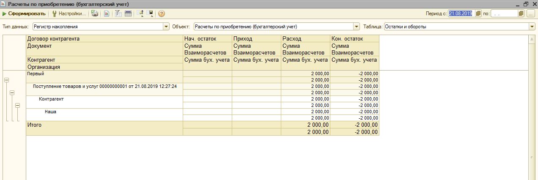Click the restore settings icon with up arrow

point(140,14)
